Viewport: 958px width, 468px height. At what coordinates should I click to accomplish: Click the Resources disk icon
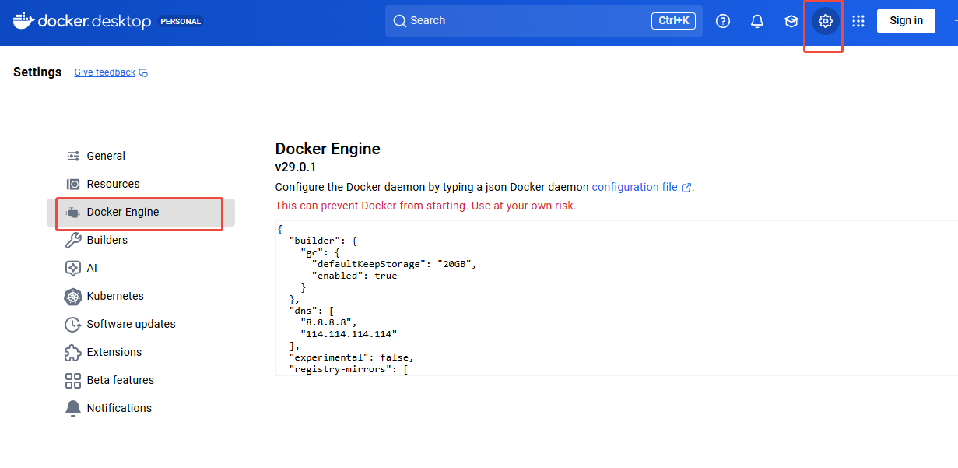tap(73, 184)
